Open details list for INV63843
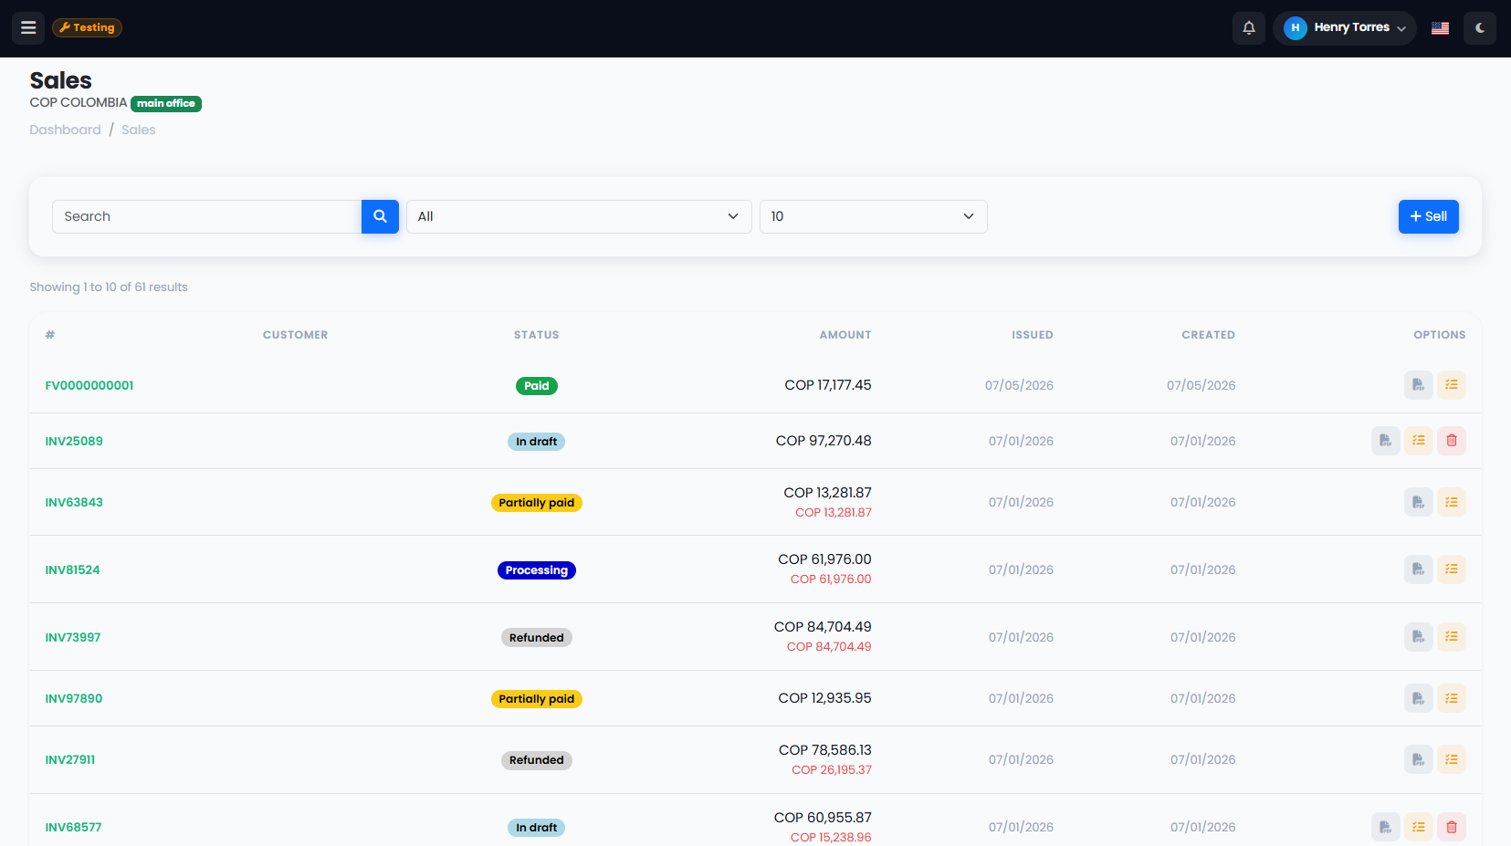Screen dimensions: 1511x846 1451,502
